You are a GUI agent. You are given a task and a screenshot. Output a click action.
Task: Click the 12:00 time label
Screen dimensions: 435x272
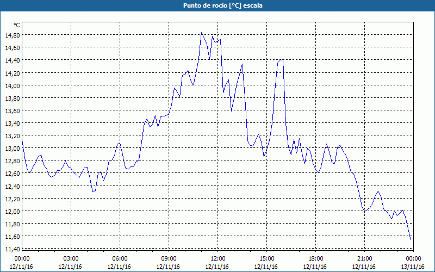(218, 259)
